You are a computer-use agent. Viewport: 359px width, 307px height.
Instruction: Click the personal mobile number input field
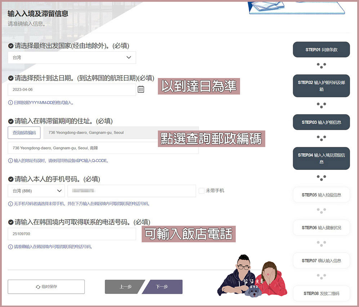[132, 191]
